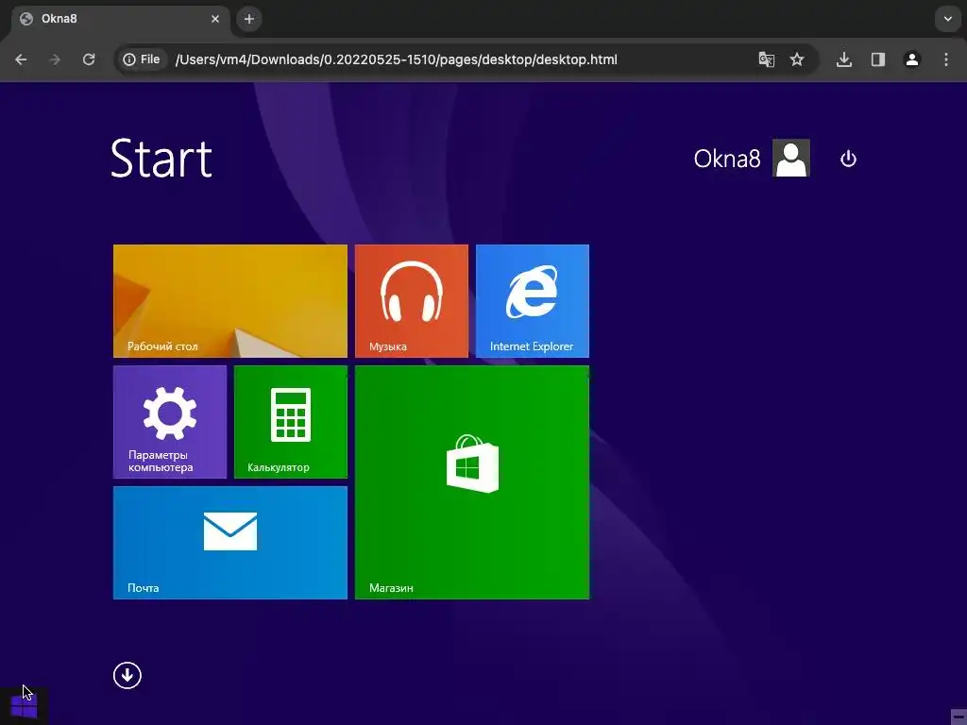Open Chrome three-dot menu
Screen dimensions: 967x725
[x=946, y=59]
